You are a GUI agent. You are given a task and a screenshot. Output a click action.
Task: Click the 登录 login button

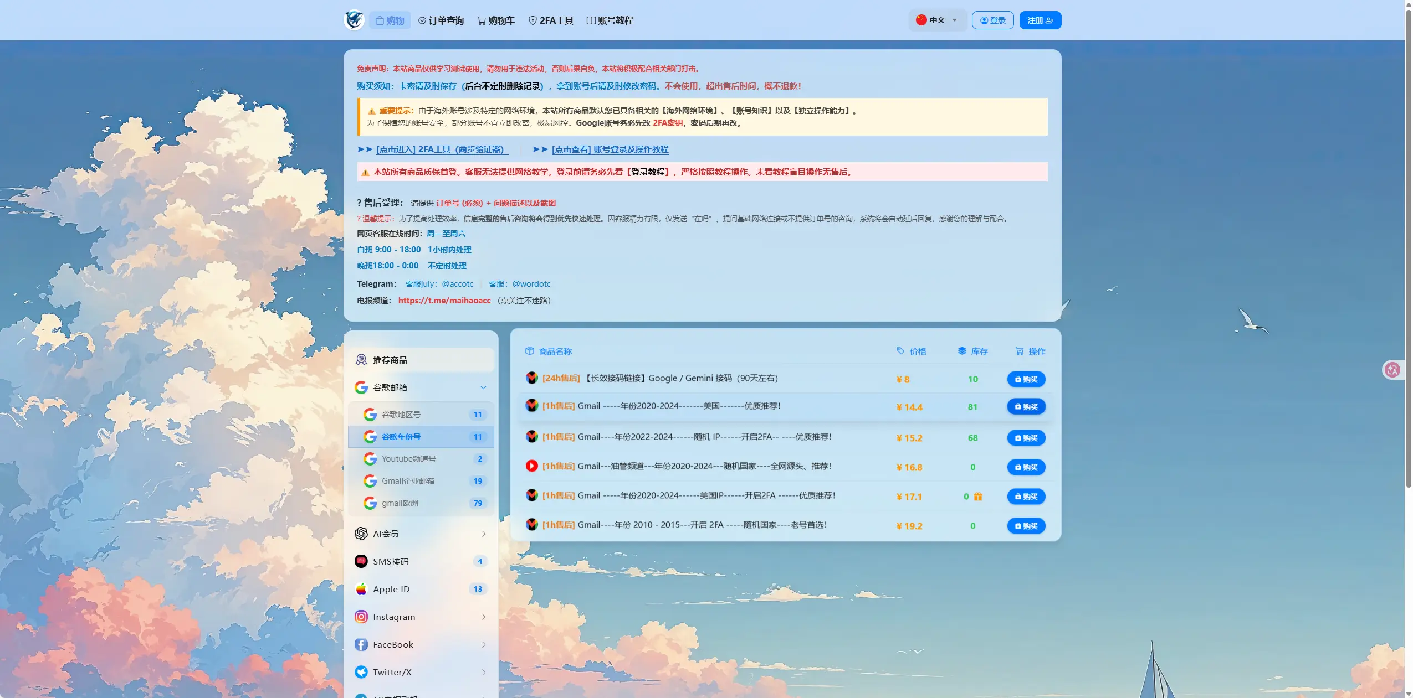click(x=992, y=20)
